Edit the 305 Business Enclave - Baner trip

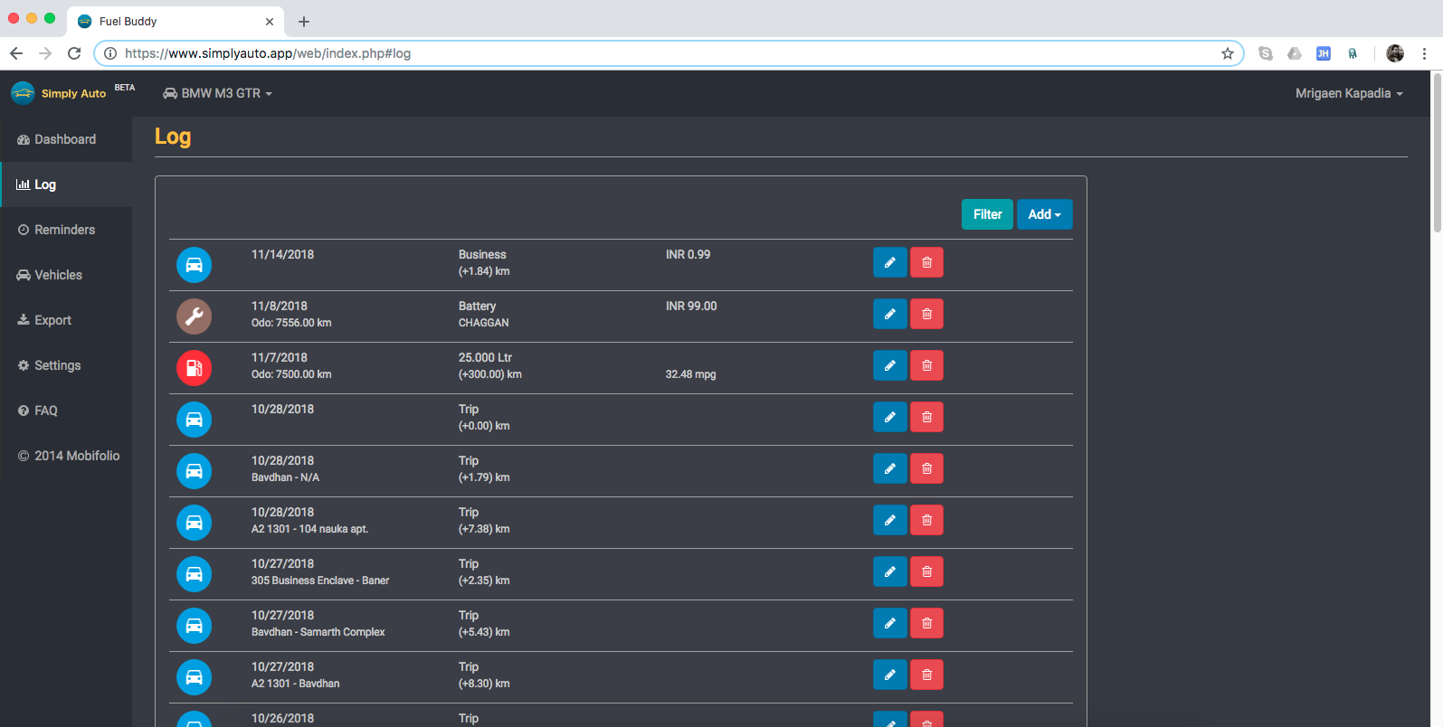click(889, 571)
